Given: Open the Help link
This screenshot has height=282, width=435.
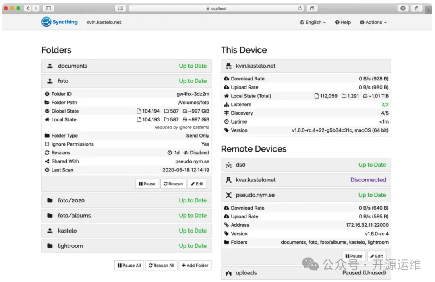Looking at the screenshot, I should [343, 22].
